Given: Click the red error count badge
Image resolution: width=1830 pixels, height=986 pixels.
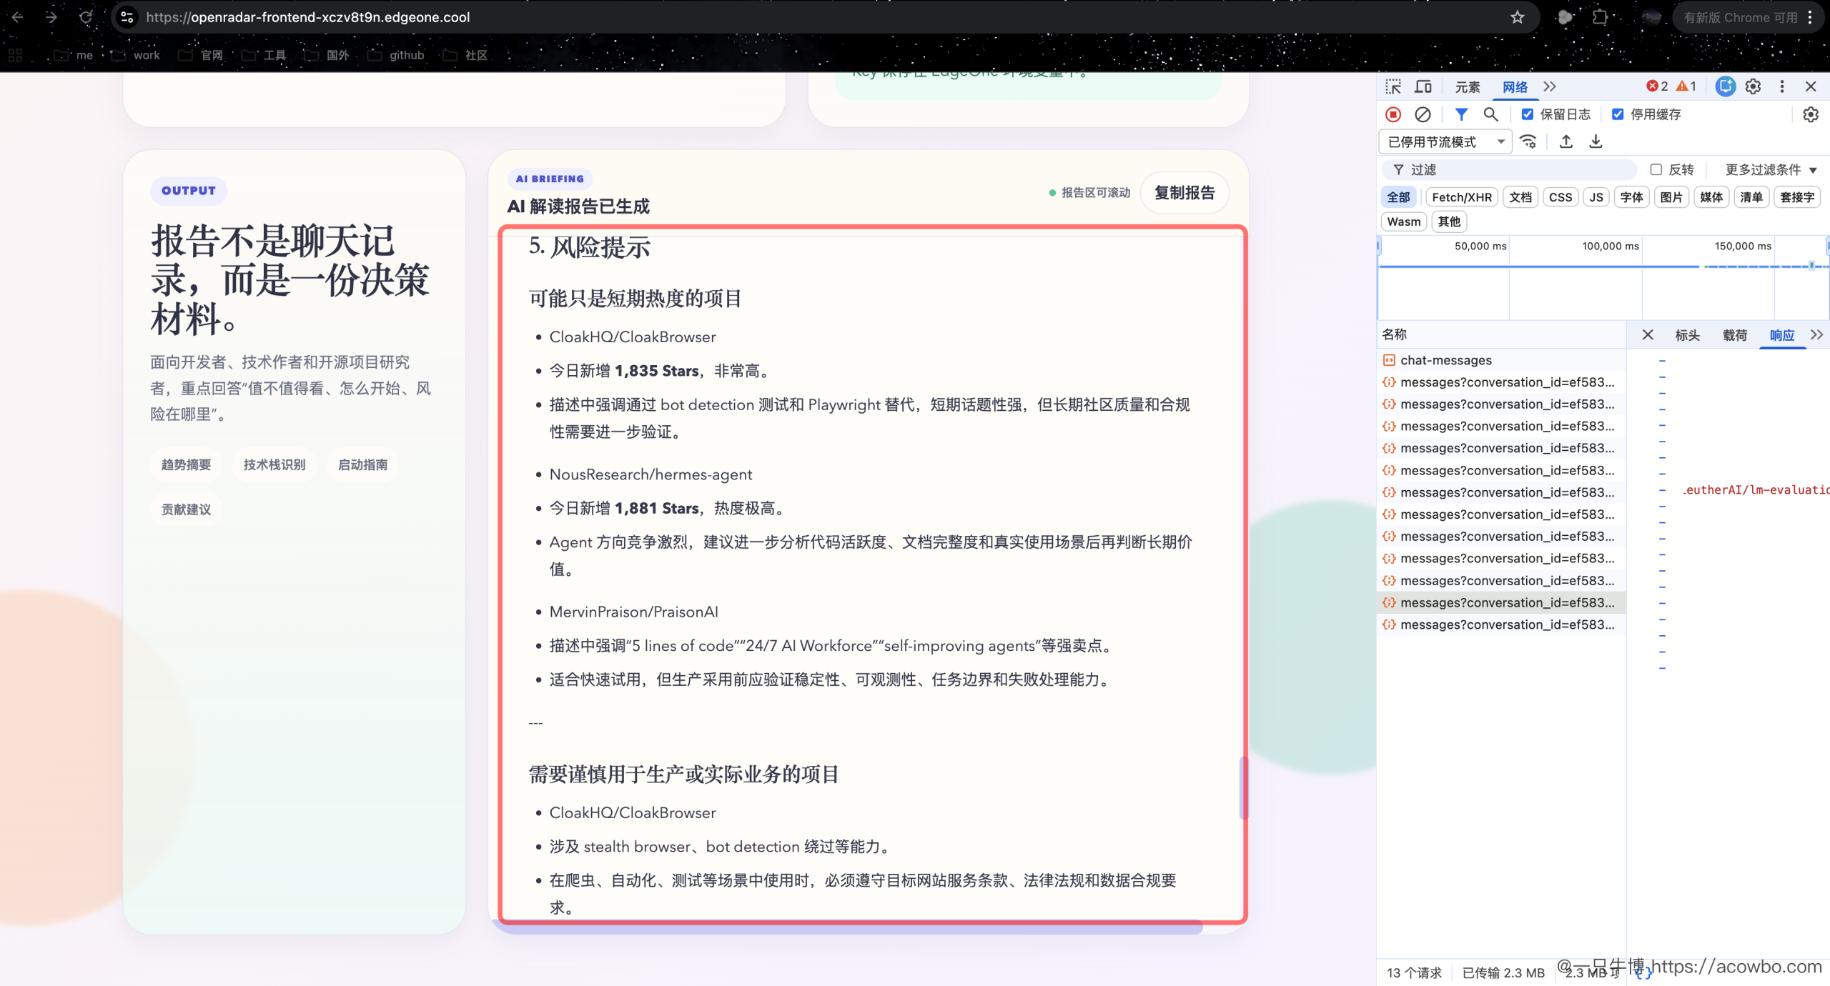Looking at the screenshot, I should click(x=1657, y=86).
